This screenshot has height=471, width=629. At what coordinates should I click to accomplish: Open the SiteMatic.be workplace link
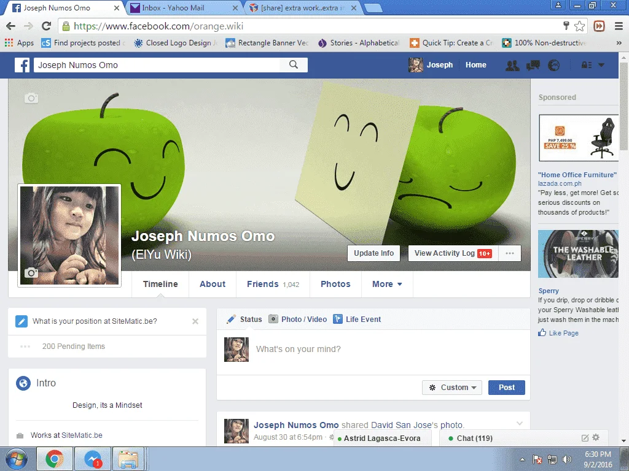pos(82,435)
